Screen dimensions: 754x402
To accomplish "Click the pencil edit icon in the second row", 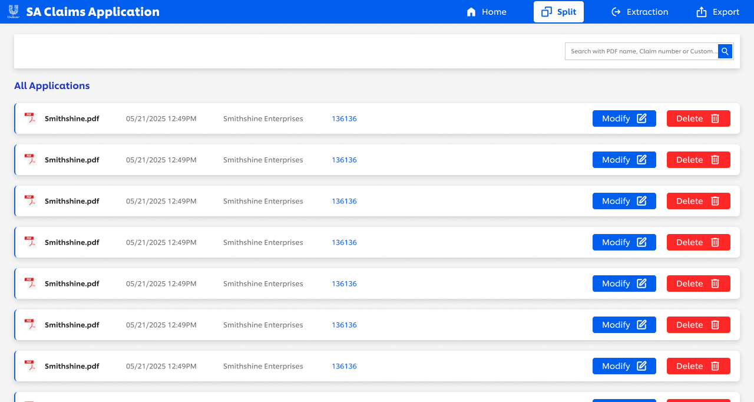I will (641, 160).
